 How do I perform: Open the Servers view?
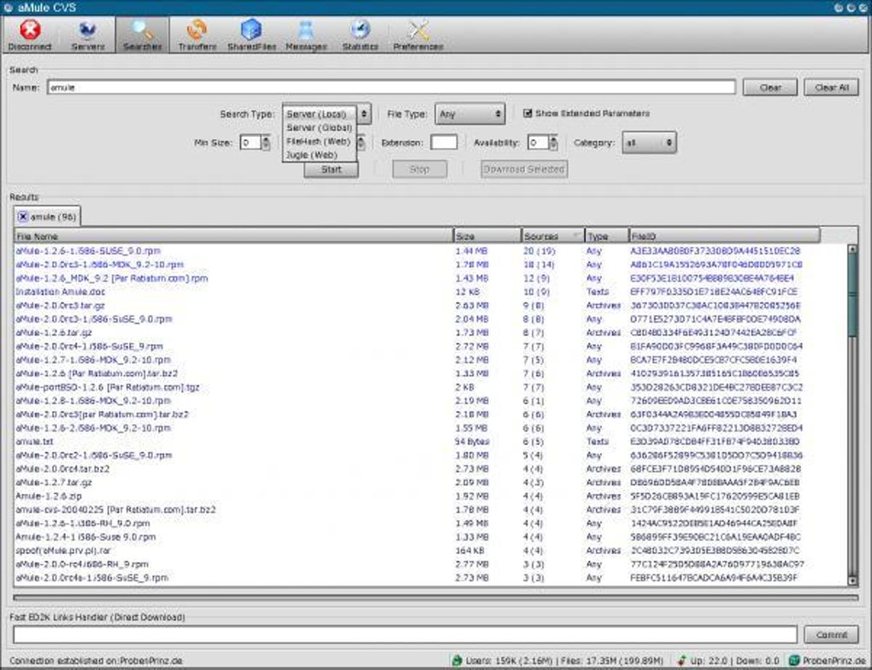pos(88,34)
